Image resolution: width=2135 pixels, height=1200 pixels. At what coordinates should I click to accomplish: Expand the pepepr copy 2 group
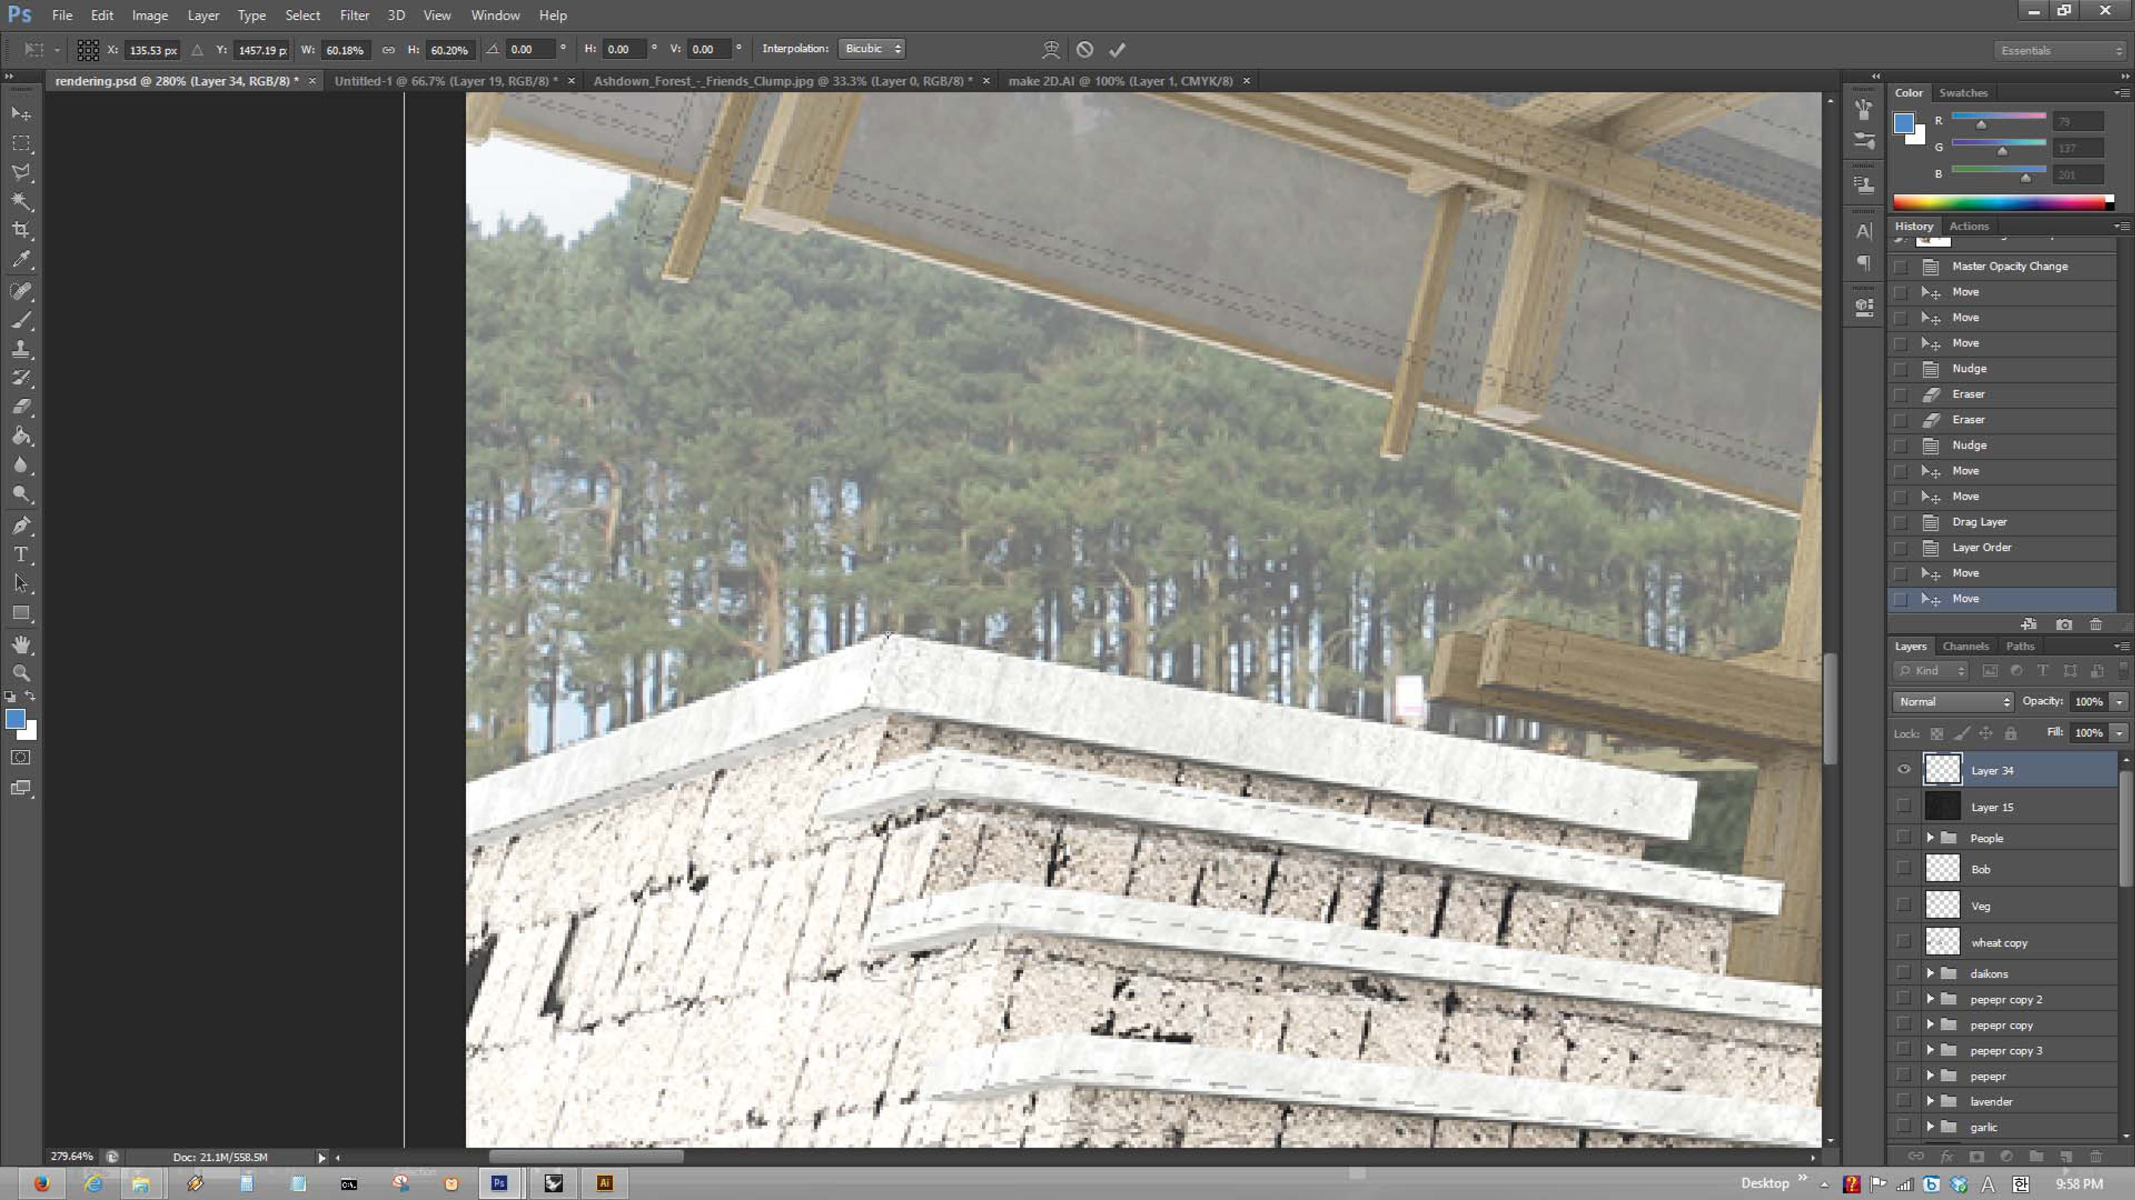click(x=1930, y=999)
